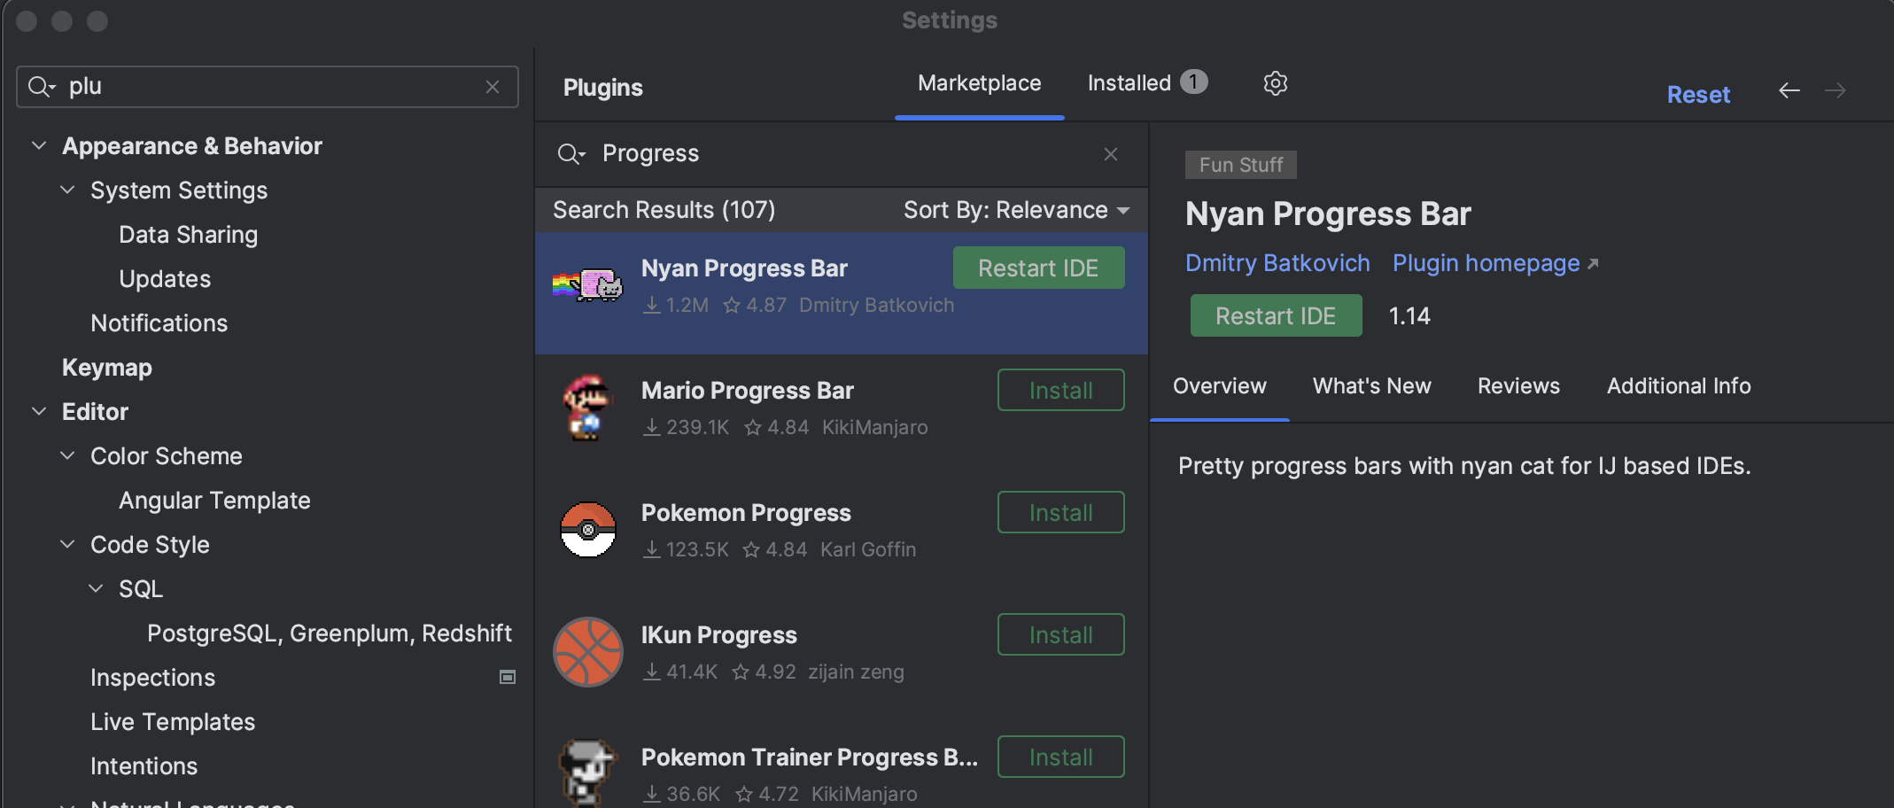Collapse the Editor section

point(39,411)
